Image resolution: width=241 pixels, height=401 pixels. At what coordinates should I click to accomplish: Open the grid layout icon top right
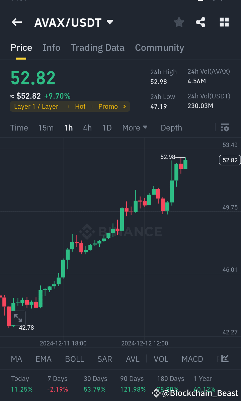224,22
